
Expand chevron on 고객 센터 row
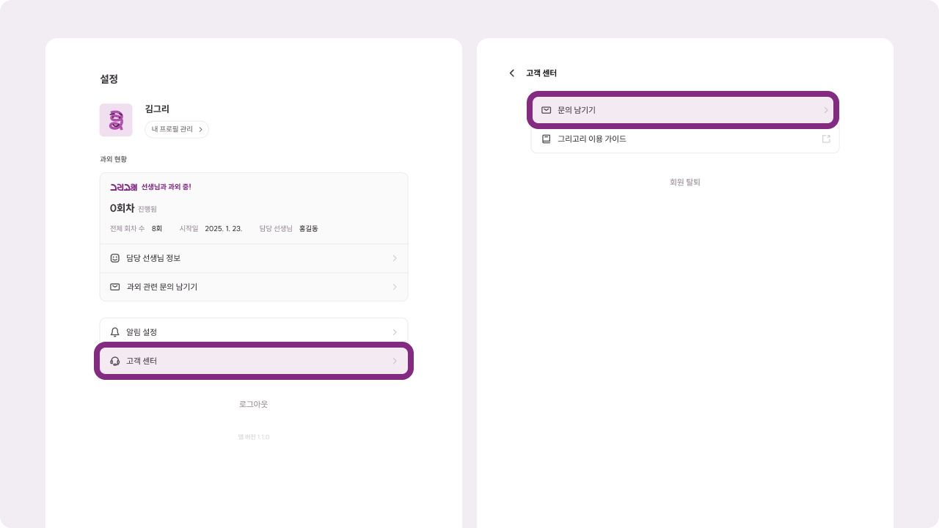point(395,361)
